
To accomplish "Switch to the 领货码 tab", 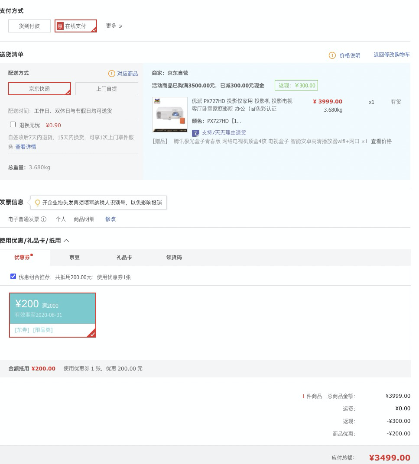I will [174, 258].
